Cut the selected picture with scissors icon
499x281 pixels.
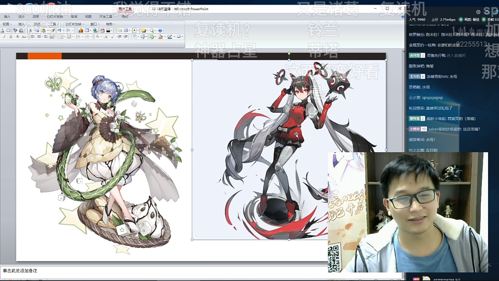tap(30, 30)
